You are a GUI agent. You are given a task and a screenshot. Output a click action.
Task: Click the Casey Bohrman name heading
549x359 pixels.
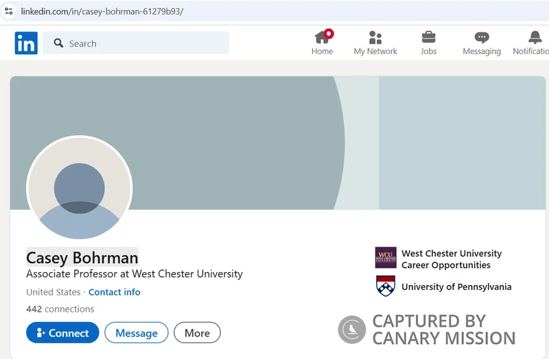point(82,258)
